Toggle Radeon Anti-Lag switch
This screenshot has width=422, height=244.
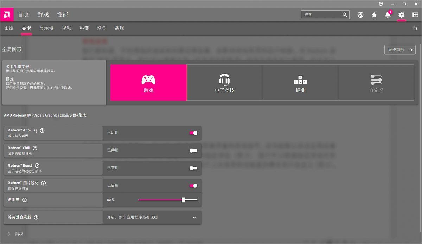click(x=193, y=133)
